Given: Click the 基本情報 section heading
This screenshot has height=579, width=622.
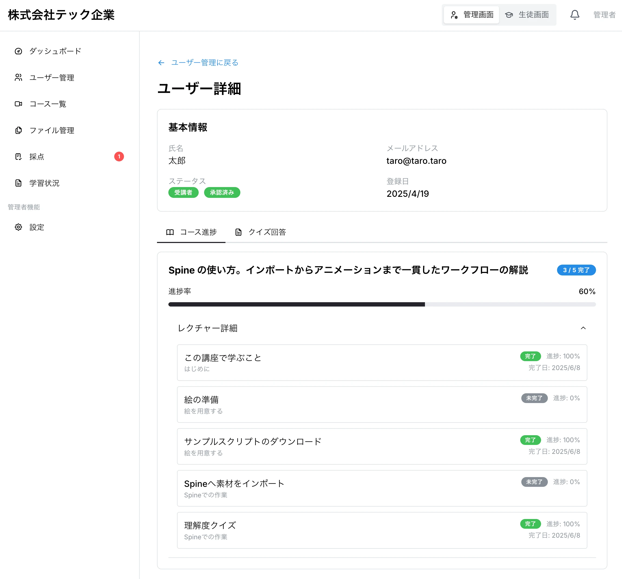Looking at the screenshot, I should tap(188, 127).
